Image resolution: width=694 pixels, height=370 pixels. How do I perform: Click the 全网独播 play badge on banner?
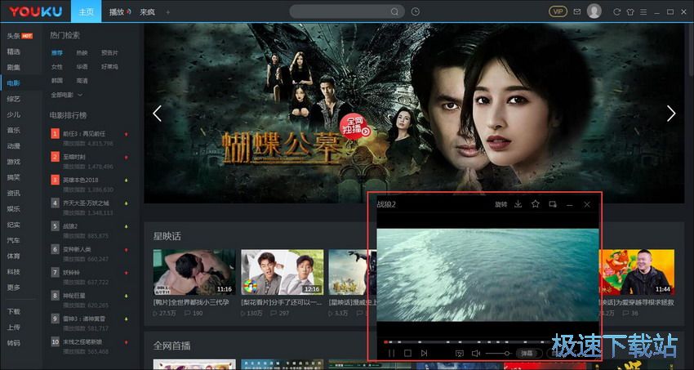354,126
